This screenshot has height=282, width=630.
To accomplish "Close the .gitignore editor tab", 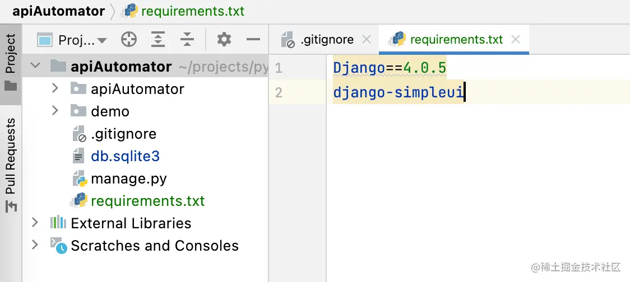I will pos(367,40).
